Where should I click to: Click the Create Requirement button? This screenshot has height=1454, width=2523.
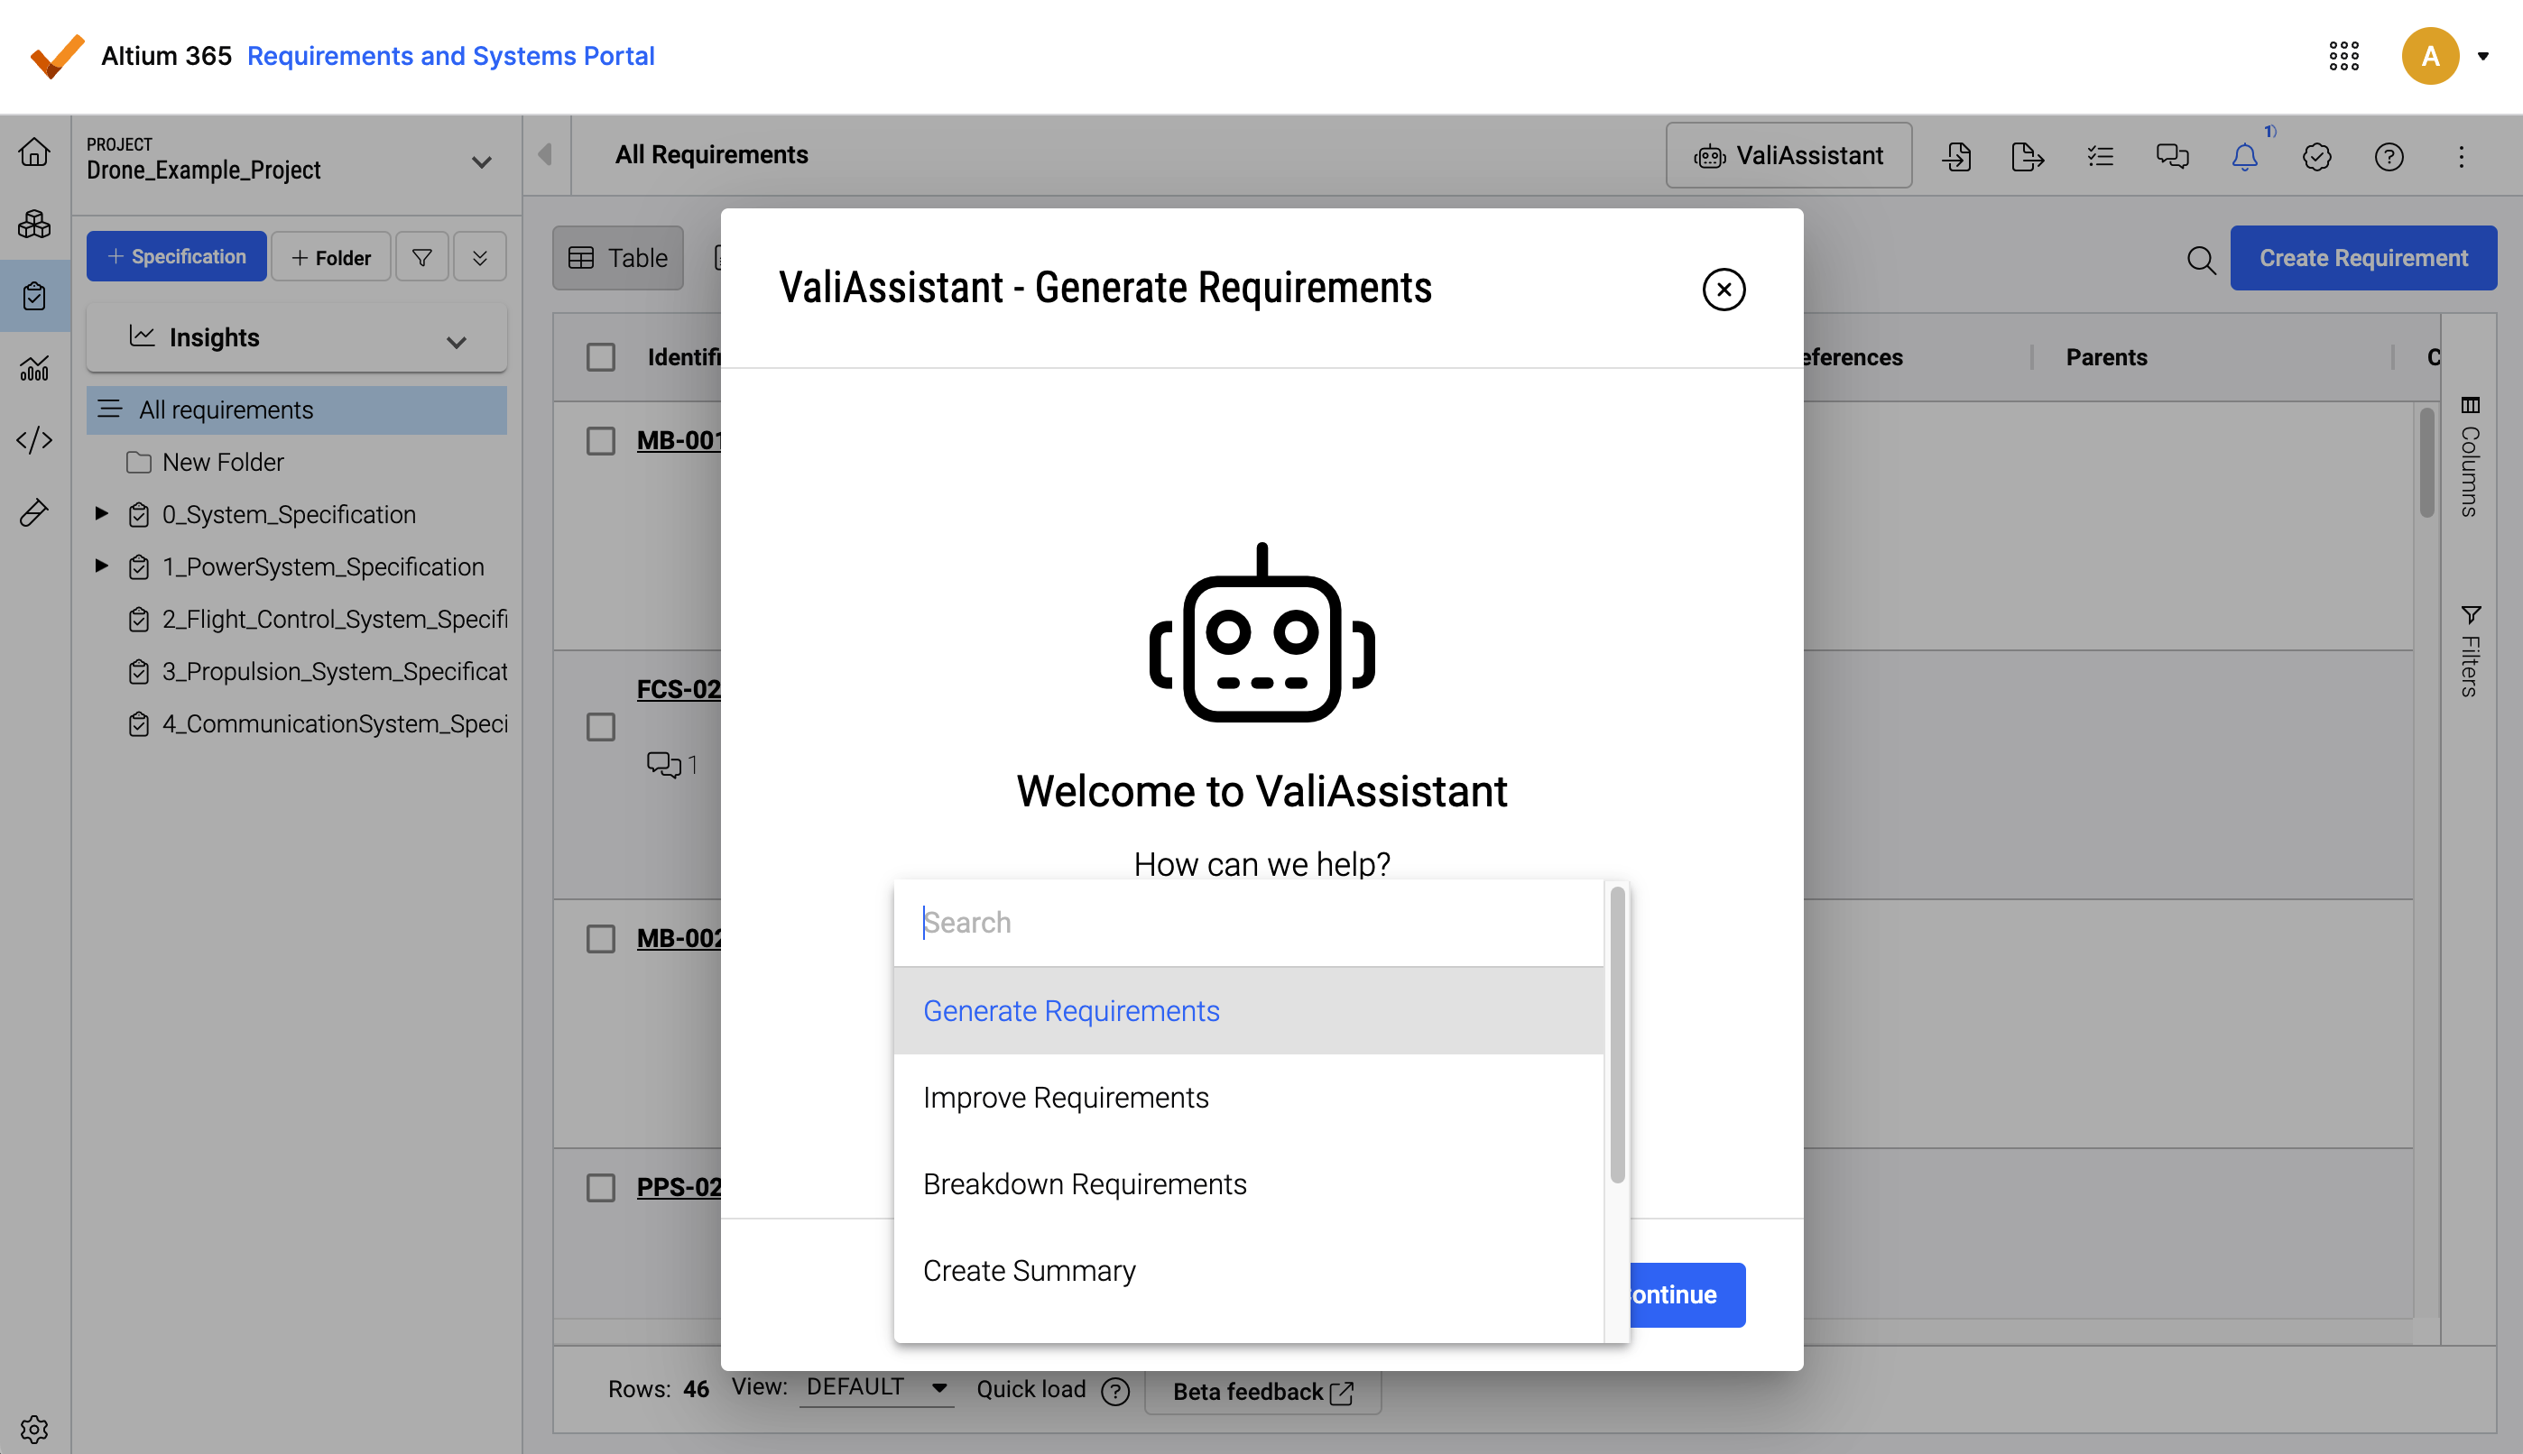click(x=2362, y=258)
